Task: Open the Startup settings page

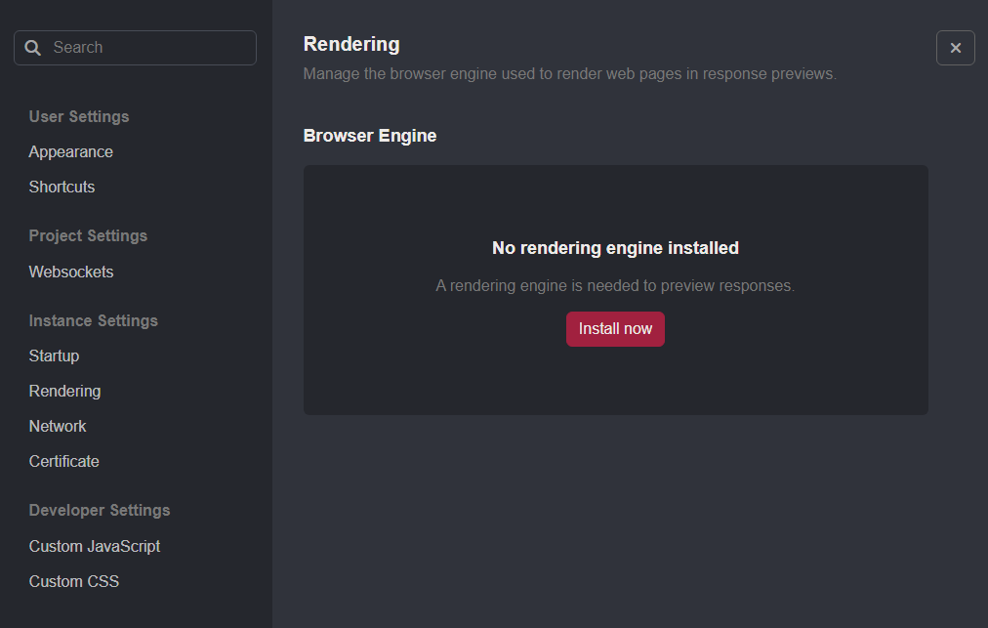Action: click(x=54, y=356)
